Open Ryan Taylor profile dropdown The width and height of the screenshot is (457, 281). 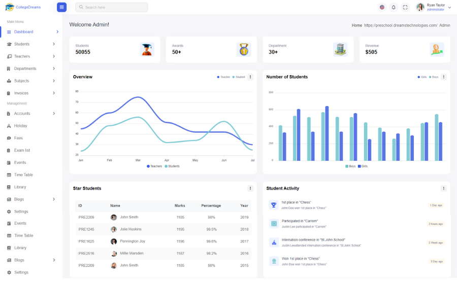(434, 7)
